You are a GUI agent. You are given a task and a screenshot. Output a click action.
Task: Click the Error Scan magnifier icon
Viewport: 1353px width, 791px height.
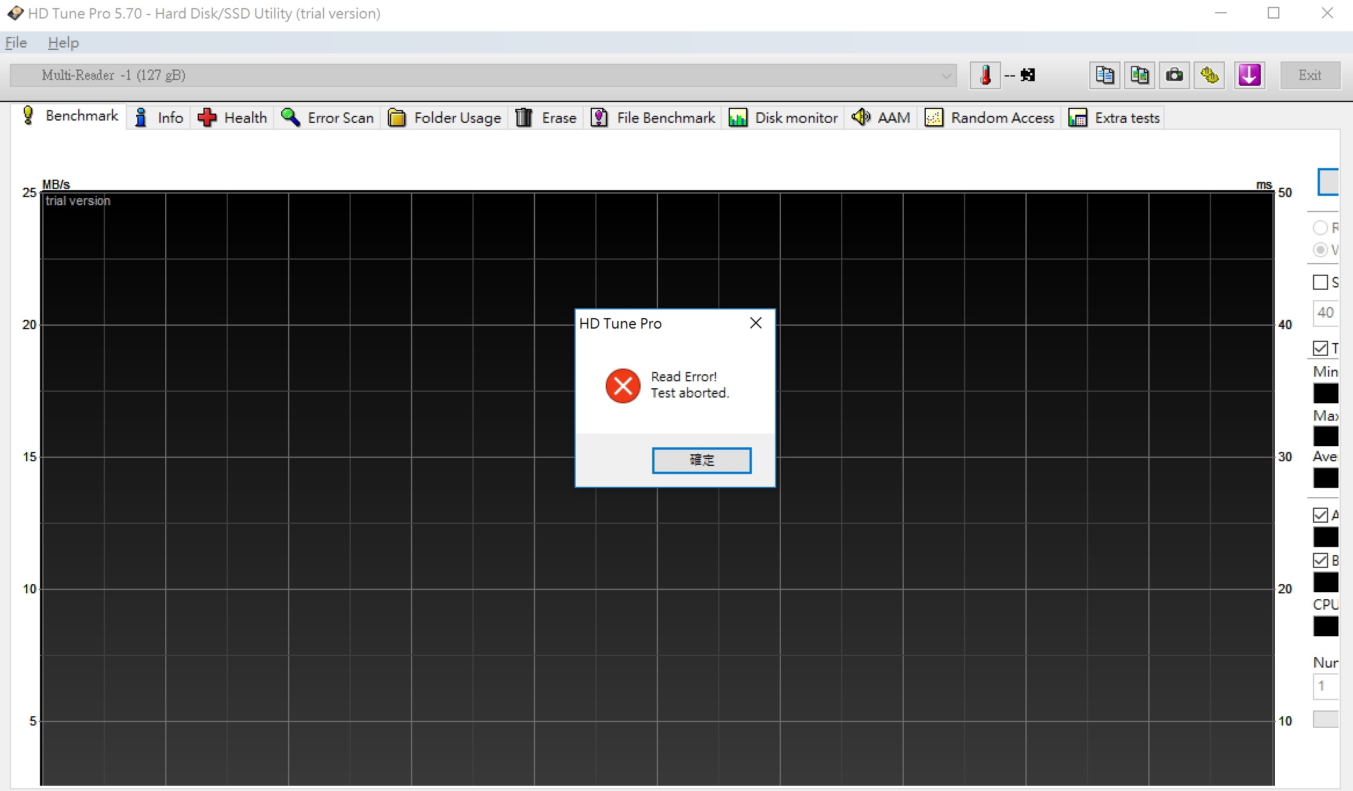point(290,118)
